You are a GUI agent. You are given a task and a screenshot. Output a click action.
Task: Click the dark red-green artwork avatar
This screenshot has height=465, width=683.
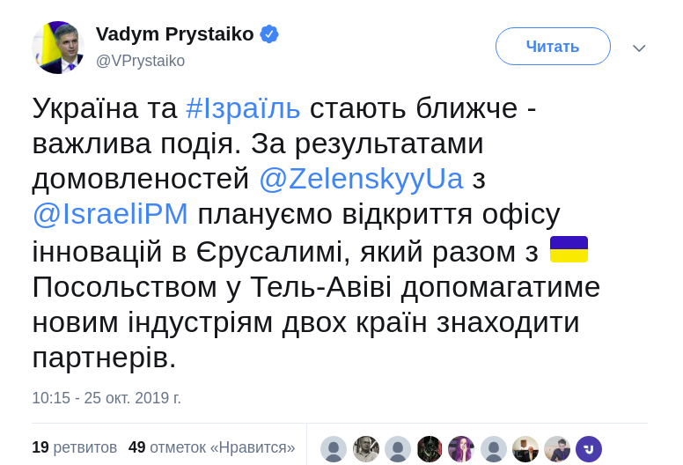point(430,449)
